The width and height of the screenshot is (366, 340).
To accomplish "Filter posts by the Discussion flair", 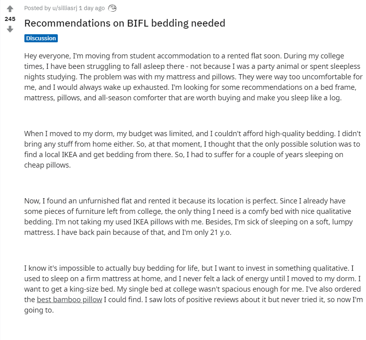I will (41, 38).
